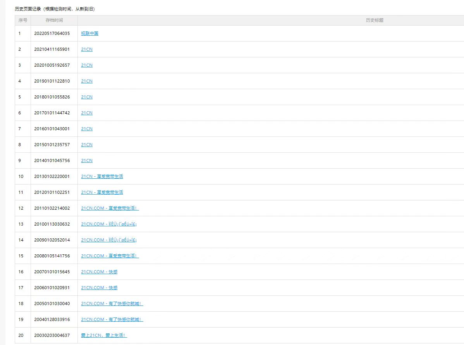Open 21CN.COM - 享受宽带生活 link from 20080105141756
The width and height of the screenshot is (464, 345).
pyautogui.click(x=110, y=256)
